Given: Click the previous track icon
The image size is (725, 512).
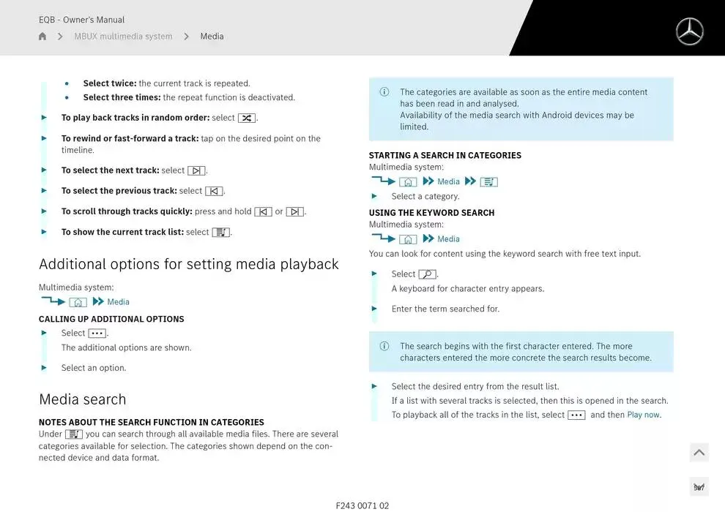Looking at the screenshot, I should (x=214, y=191).
